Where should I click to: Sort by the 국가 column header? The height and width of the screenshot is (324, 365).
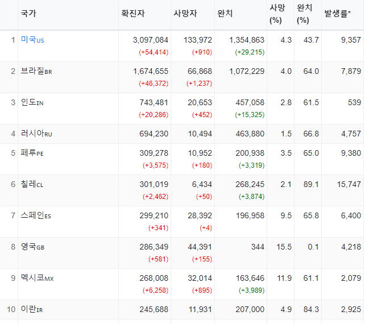pyautogui.click(x=28, y=13)
